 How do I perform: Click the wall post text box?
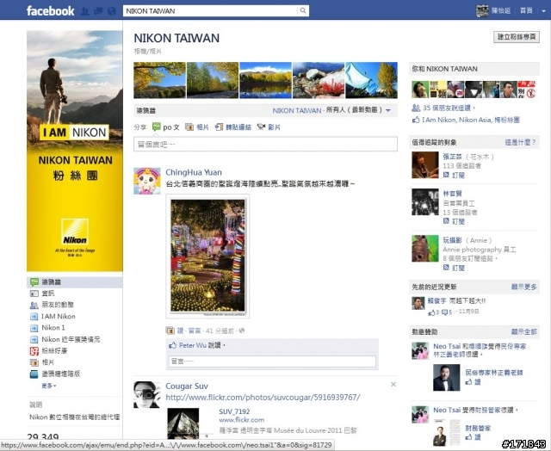[x=265, y=145]
